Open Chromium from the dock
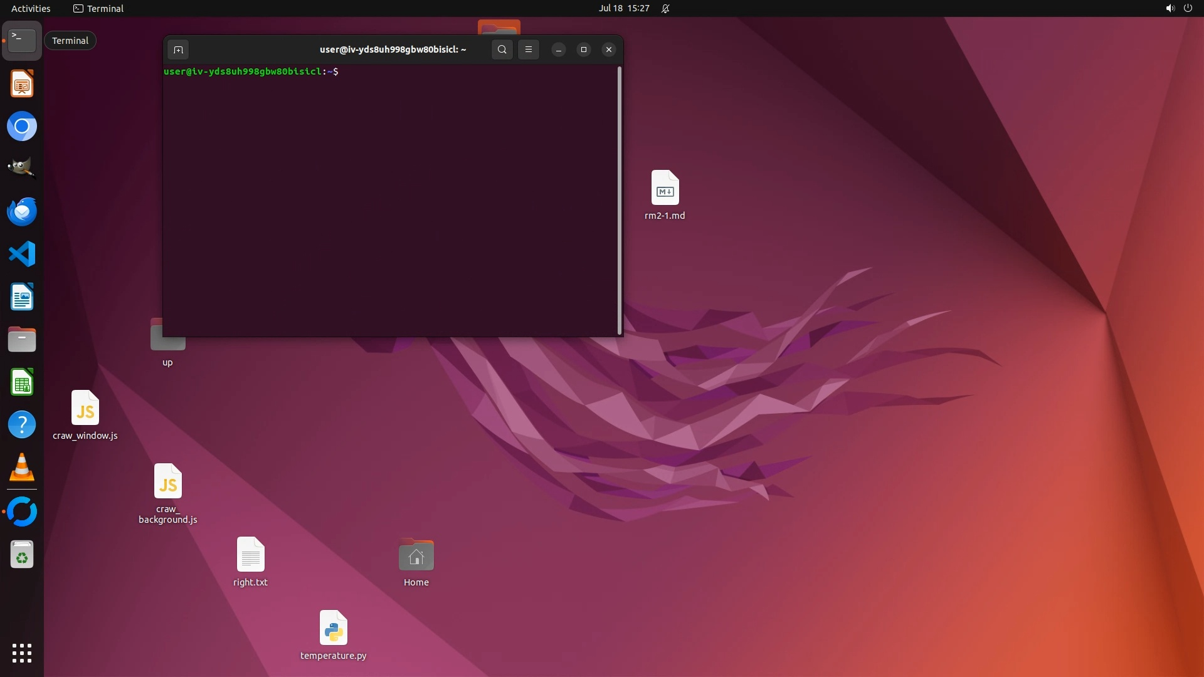The image size is (1204, 677). tap(22, 127)
